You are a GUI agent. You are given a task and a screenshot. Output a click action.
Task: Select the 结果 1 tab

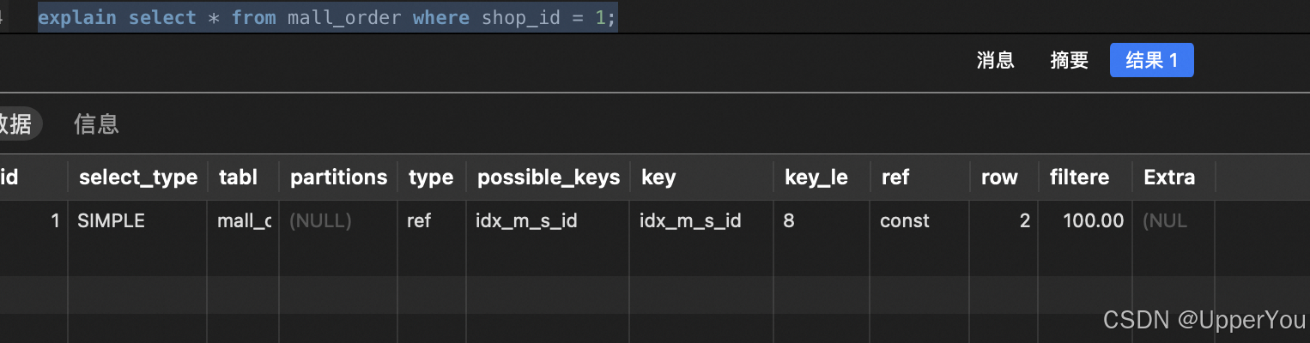(x=1151, y=60)
